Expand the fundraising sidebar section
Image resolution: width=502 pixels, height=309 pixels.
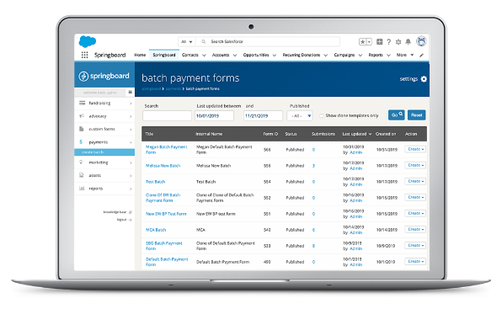pyautogui.click(x=104, y=103)
